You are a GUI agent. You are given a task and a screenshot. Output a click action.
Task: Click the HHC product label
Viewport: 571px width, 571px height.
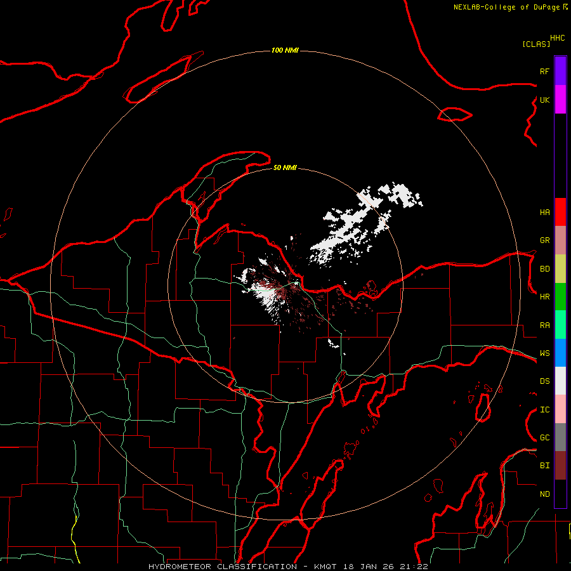[x=557, y=38]
